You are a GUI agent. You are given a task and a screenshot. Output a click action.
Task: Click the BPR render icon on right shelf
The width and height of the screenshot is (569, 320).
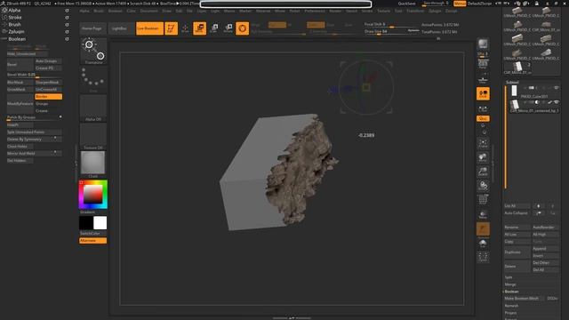[483, 44]
